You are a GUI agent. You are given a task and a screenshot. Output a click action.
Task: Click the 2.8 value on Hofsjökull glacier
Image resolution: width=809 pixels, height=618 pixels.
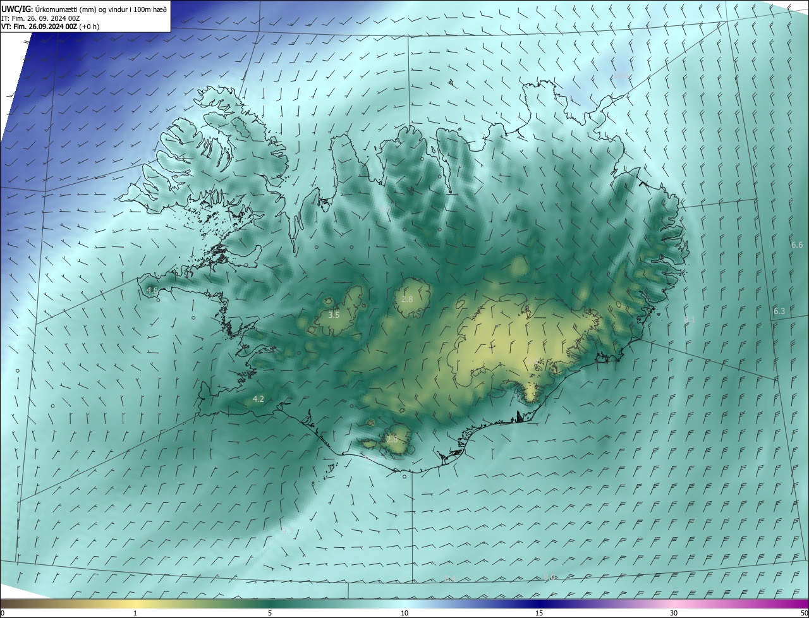(407, 298)
